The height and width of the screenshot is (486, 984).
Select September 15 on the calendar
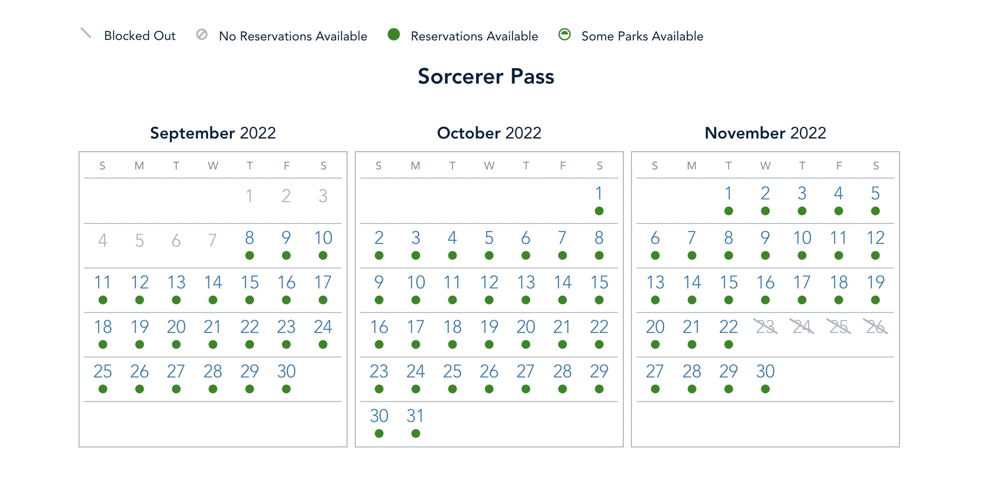coord(249,283)
